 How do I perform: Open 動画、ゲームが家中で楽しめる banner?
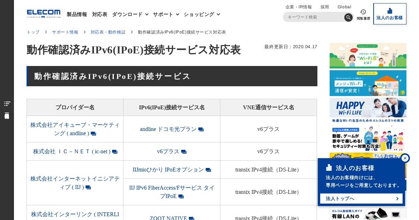coord(368,138)
